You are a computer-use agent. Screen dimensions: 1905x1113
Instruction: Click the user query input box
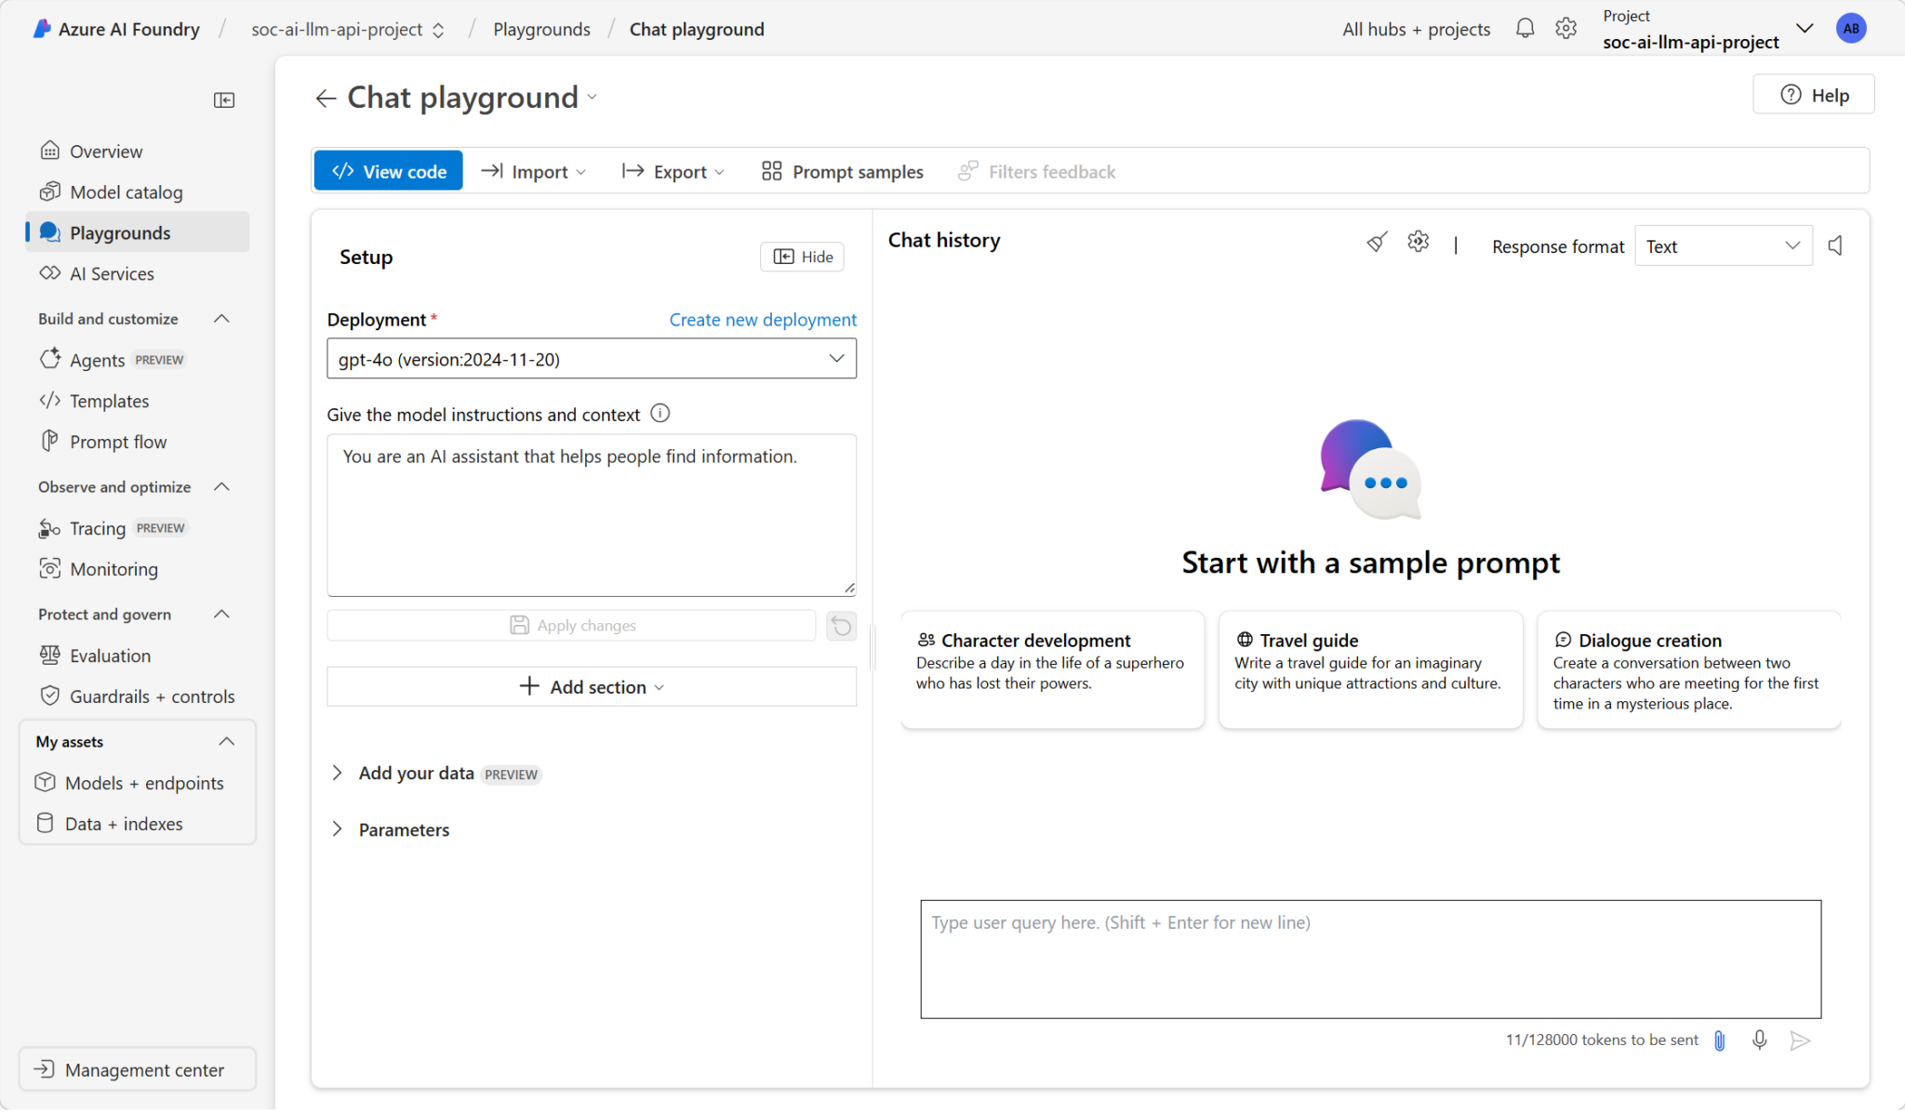pos(1370,959)
